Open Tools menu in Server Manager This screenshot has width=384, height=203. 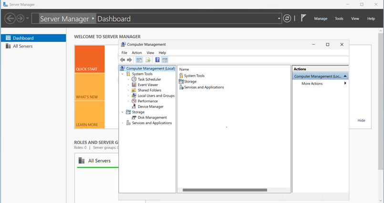click(x=339, y=19)
